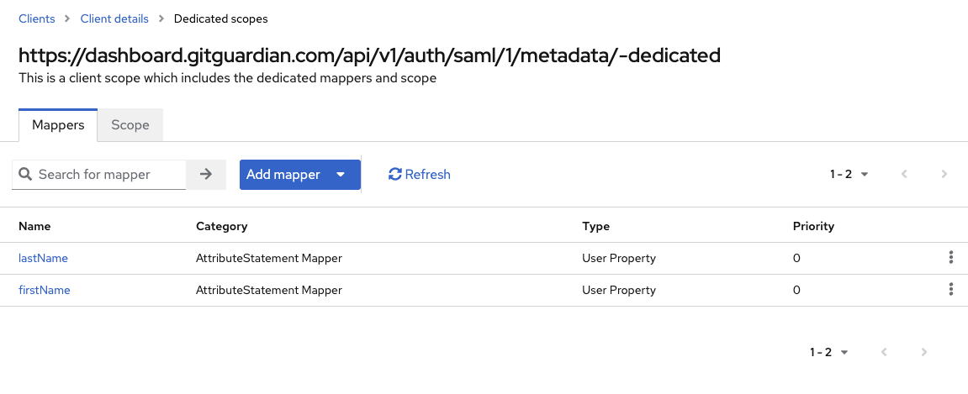Navigate to Clients breadcrumb

pyautogui.click(x=36, y=18)
